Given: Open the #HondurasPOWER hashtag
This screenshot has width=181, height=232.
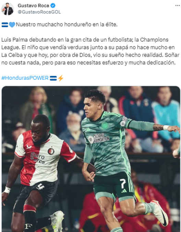Looking at the screenshot, I should click(25, 78).
